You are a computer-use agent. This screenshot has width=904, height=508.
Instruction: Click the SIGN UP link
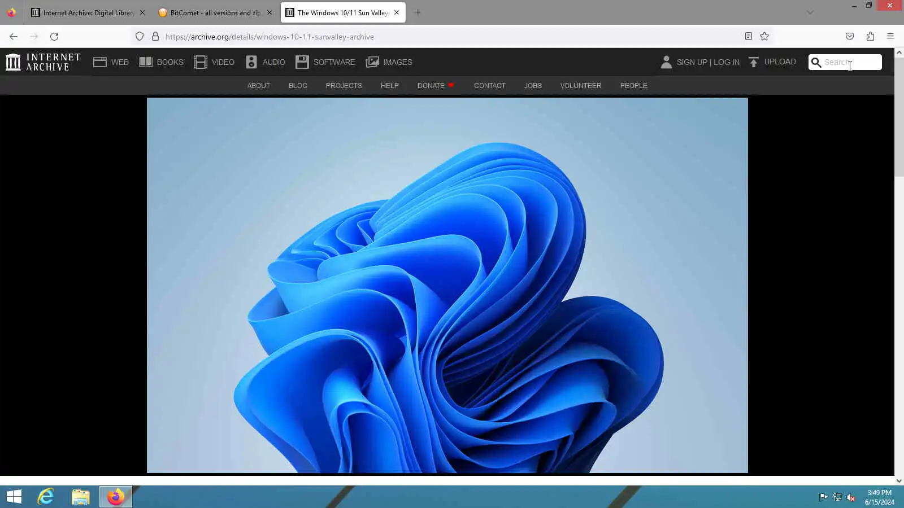[692, 62]
